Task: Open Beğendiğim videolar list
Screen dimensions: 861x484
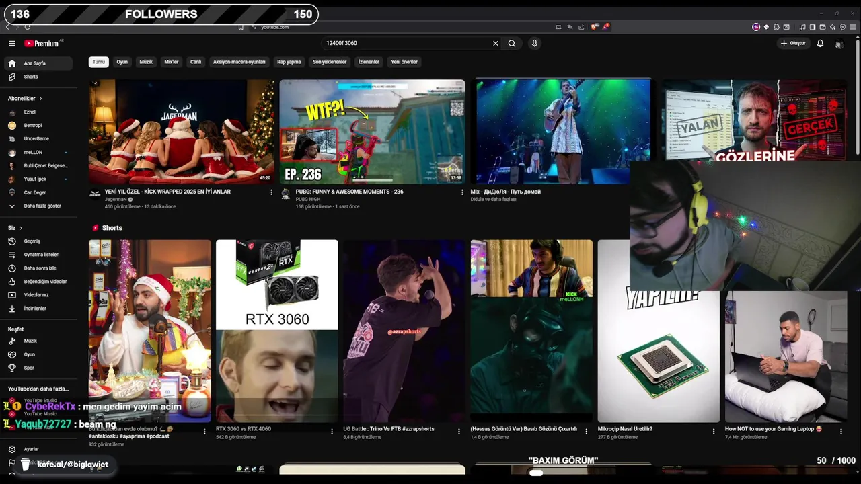Action: tap(39, 282)
